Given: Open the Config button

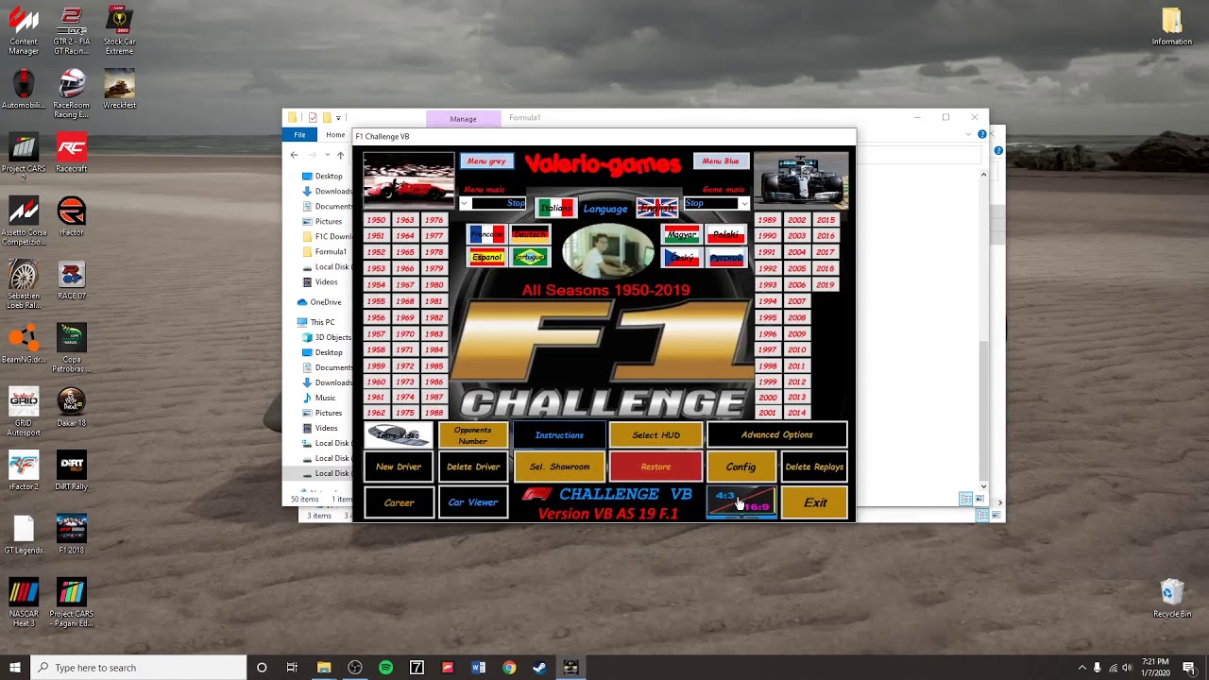Looking at the screenshot, I should click(741, 467).
